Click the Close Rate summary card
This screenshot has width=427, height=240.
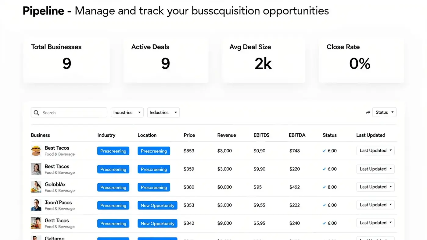(x=361, y=60)
